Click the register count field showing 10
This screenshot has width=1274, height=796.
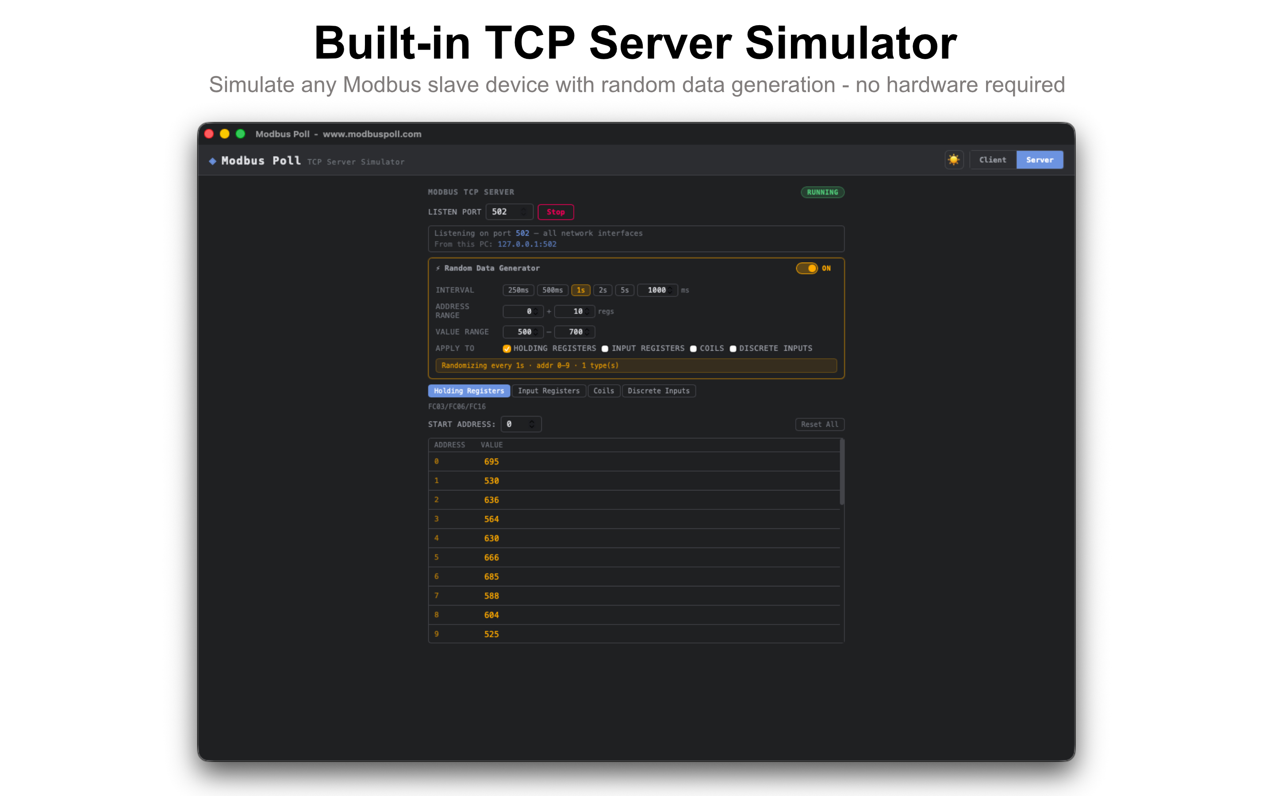[x=574, y=312]
